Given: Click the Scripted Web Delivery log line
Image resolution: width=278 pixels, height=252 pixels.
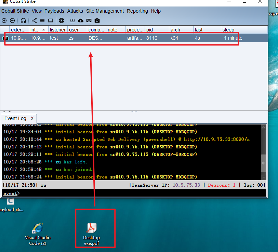Looking at the screenshot, I should pos(127,140).
